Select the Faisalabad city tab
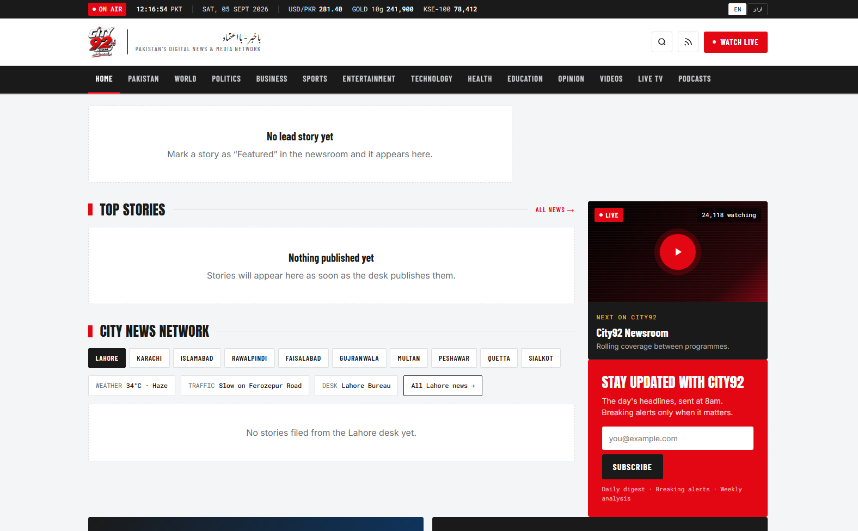This screenshot has height=531, width=858. click(303, 358)
